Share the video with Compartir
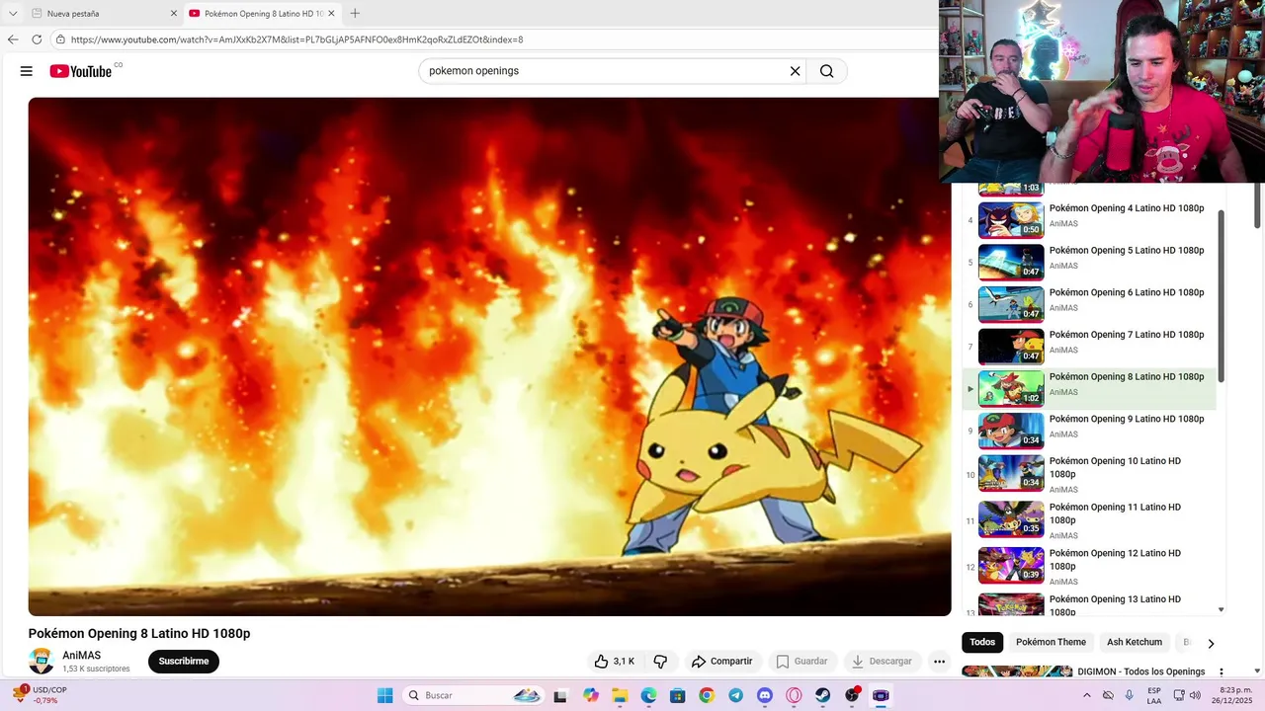 pyautogui.click(x=721, y=662)
